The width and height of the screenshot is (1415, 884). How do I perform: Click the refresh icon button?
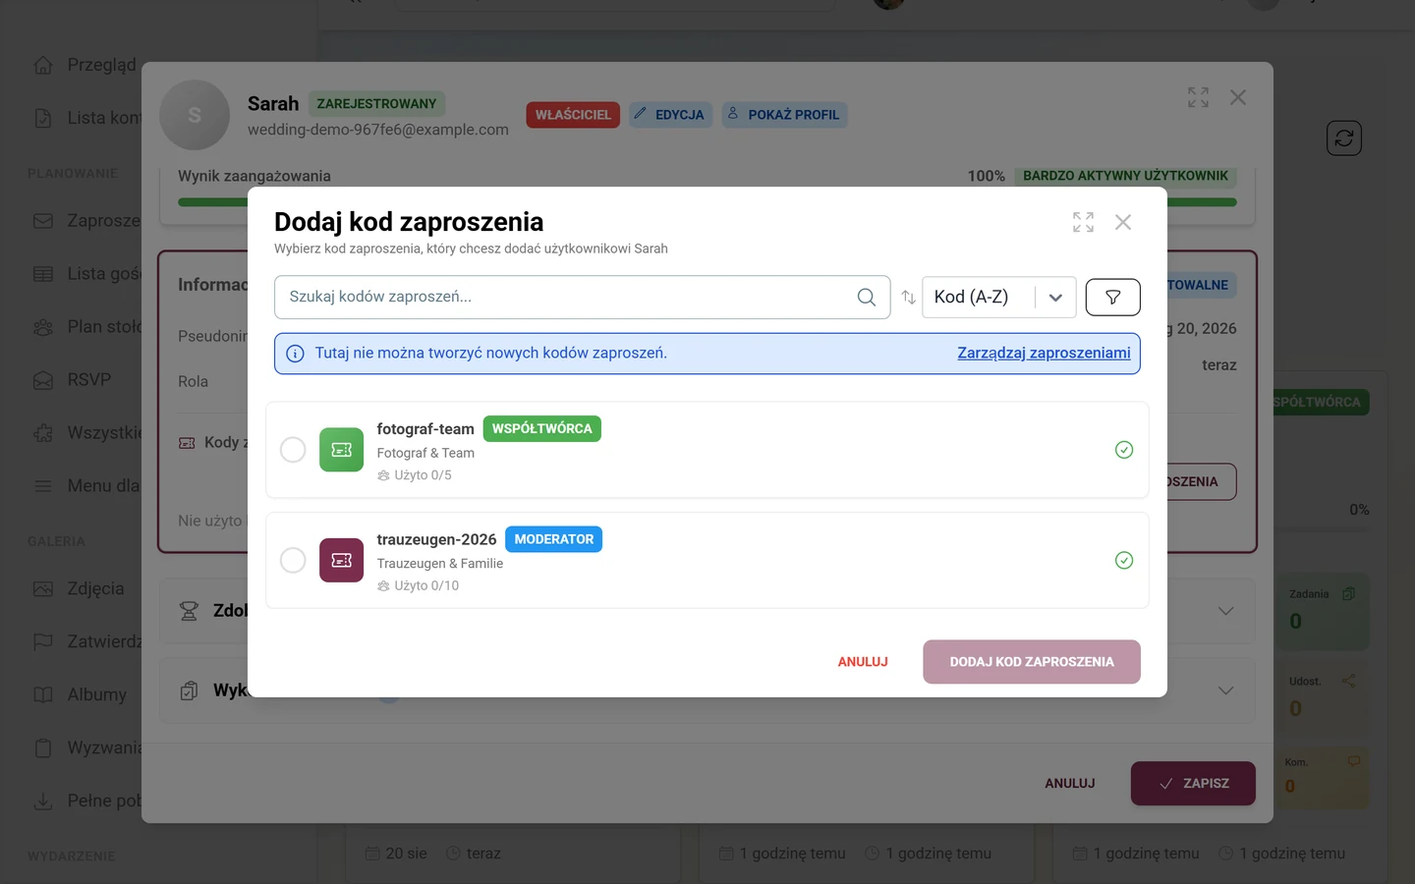pos(1344,138)
